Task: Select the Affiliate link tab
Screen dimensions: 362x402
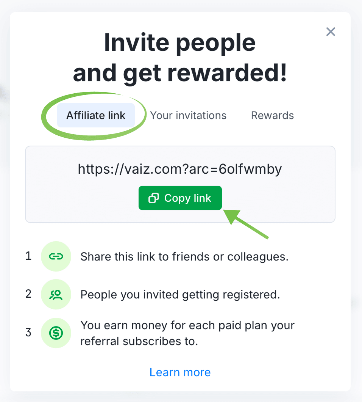Action: click(x=96, y=115)
